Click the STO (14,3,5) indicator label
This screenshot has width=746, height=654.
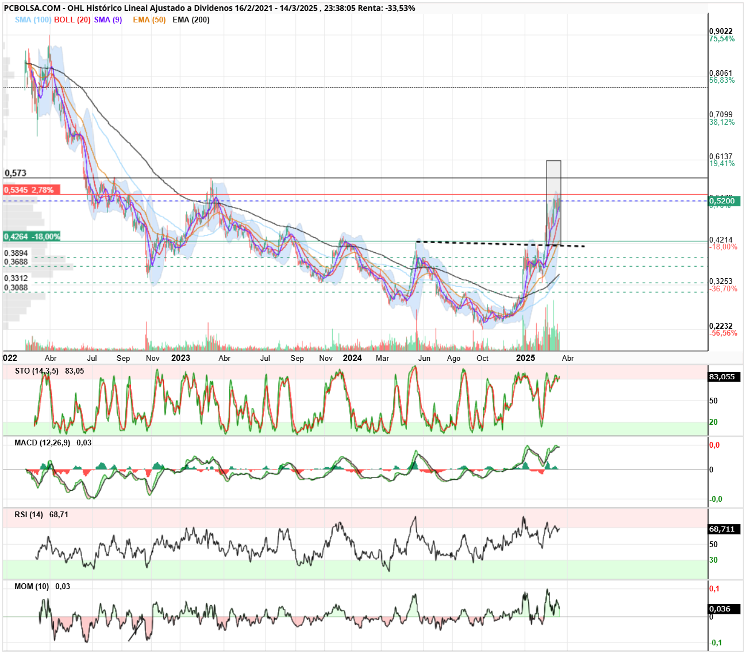pyautogui.click(x=37, y=371)
